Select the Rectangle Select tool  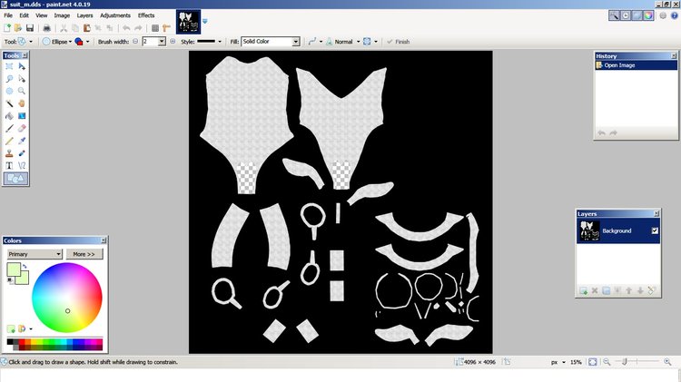click(x=9, y=66)
